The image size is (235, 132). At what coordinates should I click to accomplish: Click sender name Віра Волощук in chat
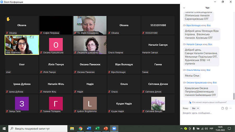point(193,25)
